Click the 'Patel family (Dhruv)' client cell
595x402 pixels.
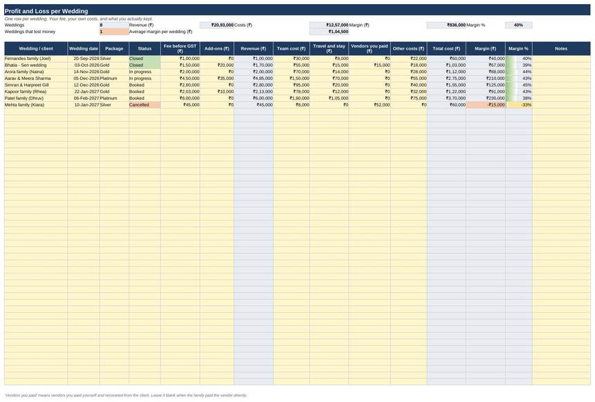click(x=36, y=98)
